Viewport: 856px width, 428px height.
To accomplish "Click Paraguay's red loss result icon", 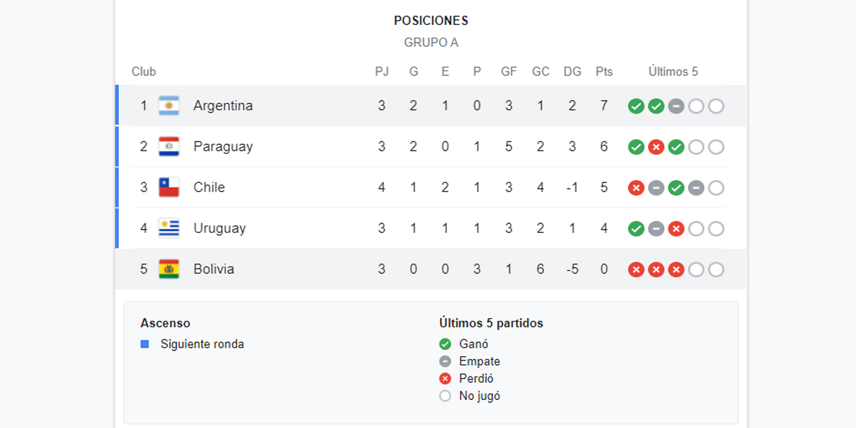I will (656, 147).
